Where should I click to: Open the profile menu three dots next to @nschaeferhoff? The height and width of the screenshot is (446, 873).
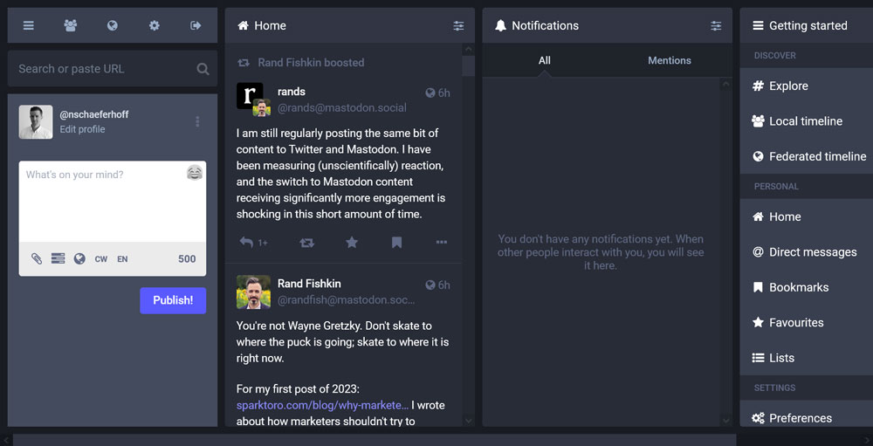tap(197, 121)
